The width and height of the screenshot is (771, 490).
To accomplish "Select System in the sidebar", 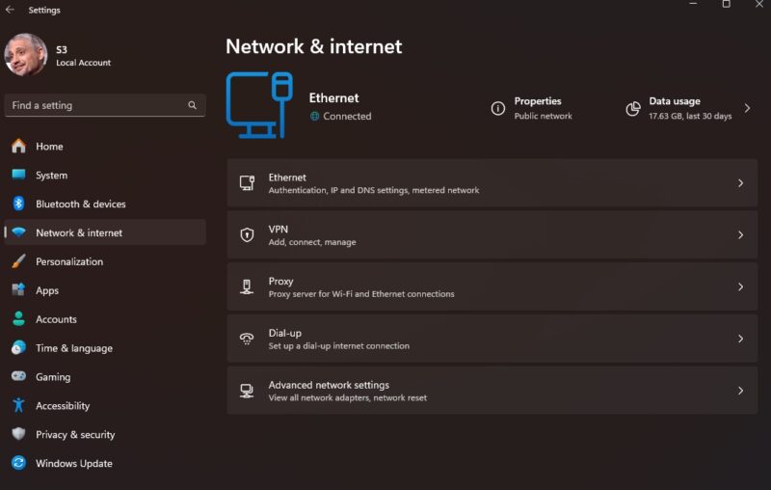I will tap(51, 176).
